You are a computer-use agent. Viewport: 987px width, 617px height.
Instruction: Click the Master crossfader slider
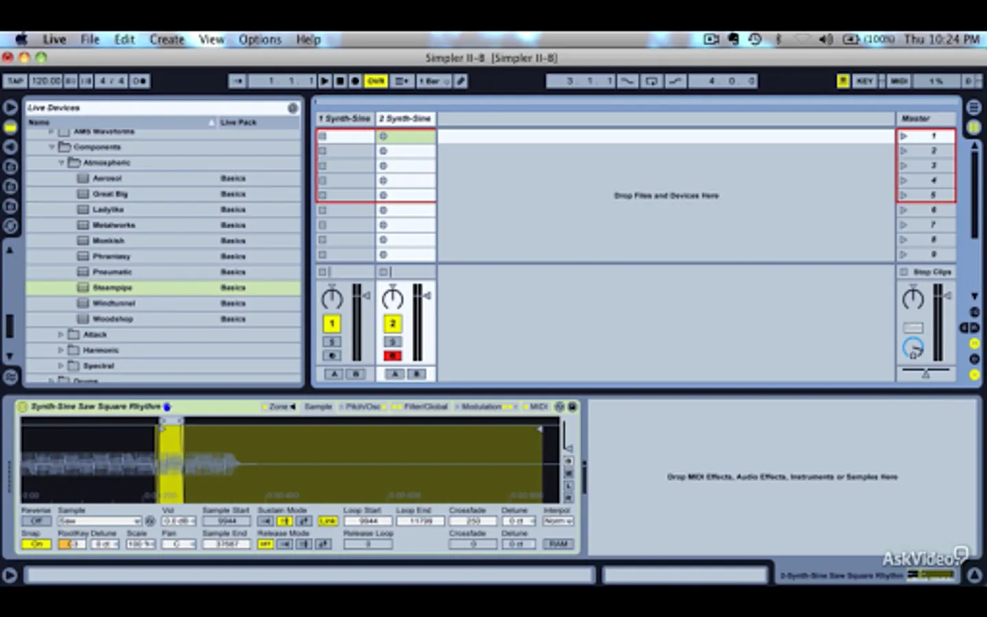[925, 372]
